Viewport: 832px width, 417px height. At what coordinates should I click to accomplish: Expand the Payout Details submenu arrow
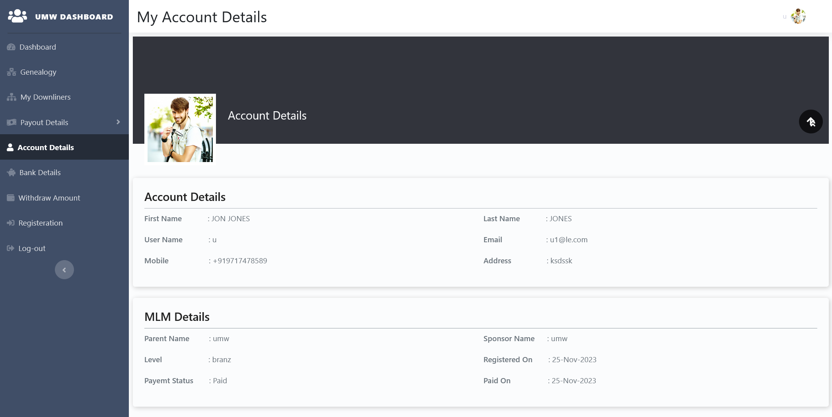[x=118, y=122]
